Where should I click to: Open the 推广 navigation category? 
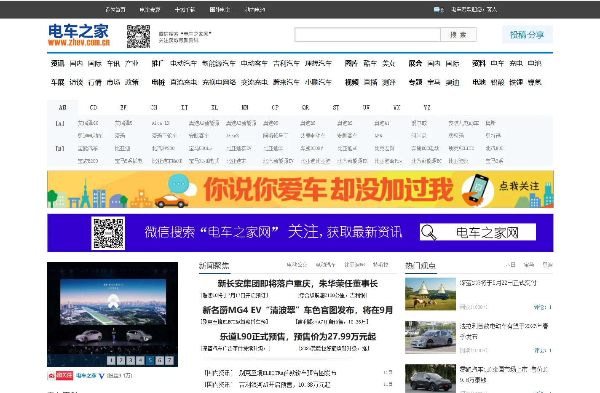click(158, 63)
